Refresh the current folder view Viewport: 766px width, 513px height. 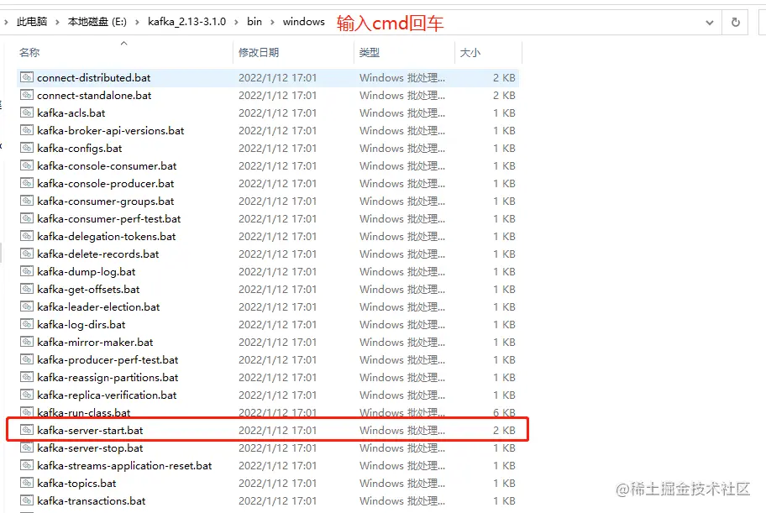[735, 22]
